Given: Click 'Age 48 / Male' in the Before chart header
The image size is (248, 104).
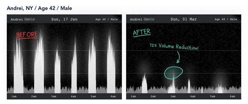Looking at the screenshot, I should pos(107,19).
